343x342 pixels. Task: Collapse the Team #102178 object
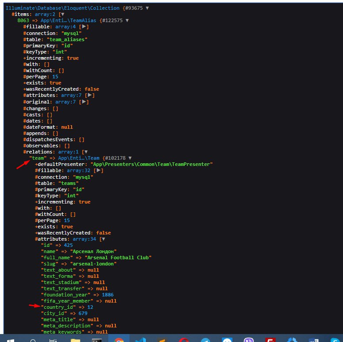coord(130,158)
